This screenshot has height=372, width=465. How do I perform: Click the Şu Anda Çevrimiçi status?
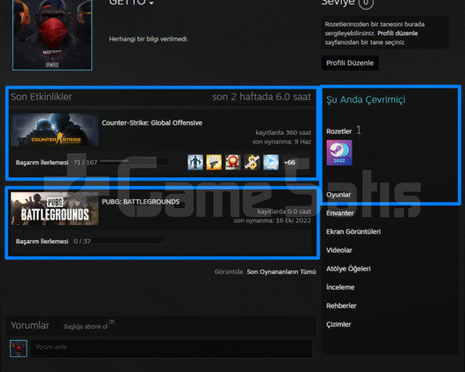(x=366, y=100)
